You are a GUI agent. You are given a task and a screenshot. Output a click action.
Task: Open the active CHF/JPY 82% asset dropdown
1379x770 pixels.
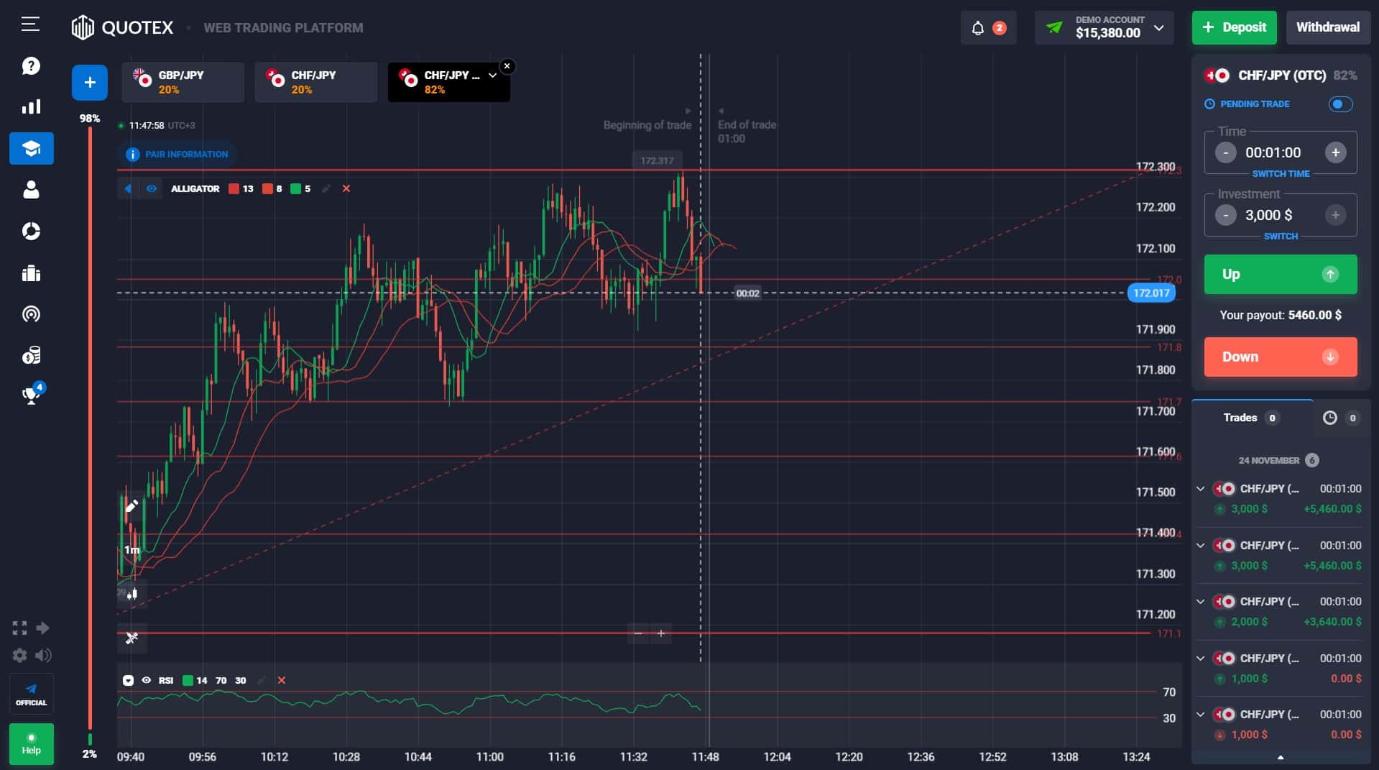point(492,75)
